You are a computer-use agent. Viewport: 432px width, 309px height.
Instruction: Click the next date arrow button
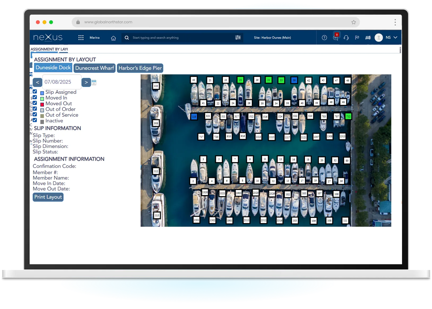pyautogui.click(x=86, y=82)
